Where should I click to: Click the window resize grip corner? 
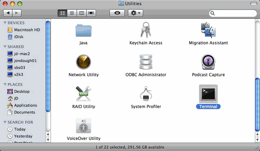257,148
